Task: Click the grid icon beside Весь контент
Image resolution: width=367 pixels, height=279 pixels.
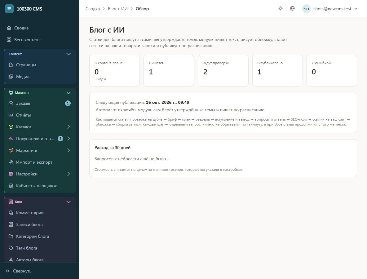Action: tap(9, 40)
